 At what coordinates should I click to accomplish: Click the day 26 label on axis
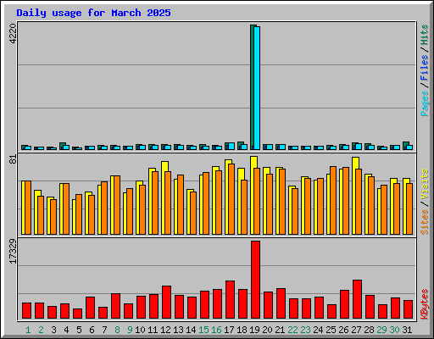click(343, 330)
